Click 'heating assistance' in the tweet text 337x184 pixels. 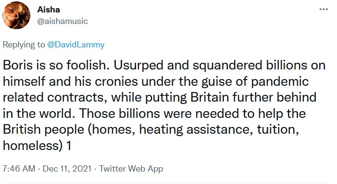pyautogui.click(x=196, y=130)
